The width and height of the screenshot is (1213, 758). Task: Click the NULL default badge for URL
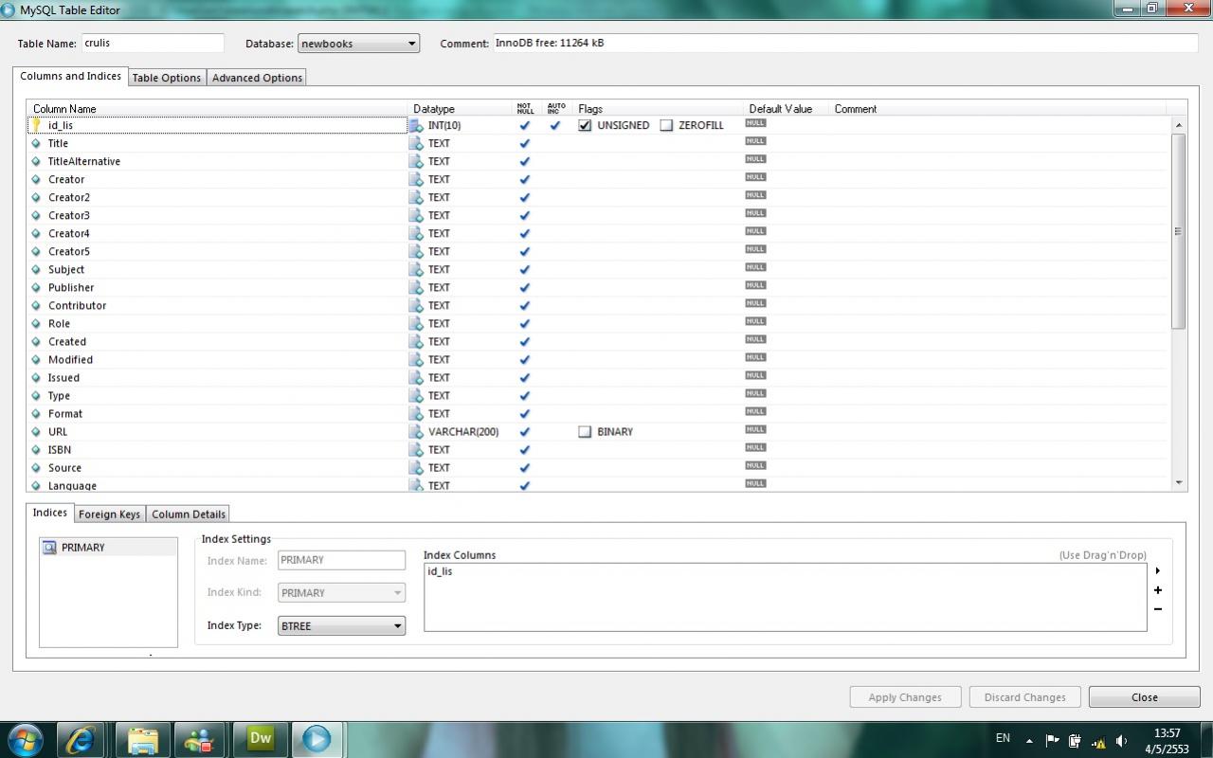point(755,429)
